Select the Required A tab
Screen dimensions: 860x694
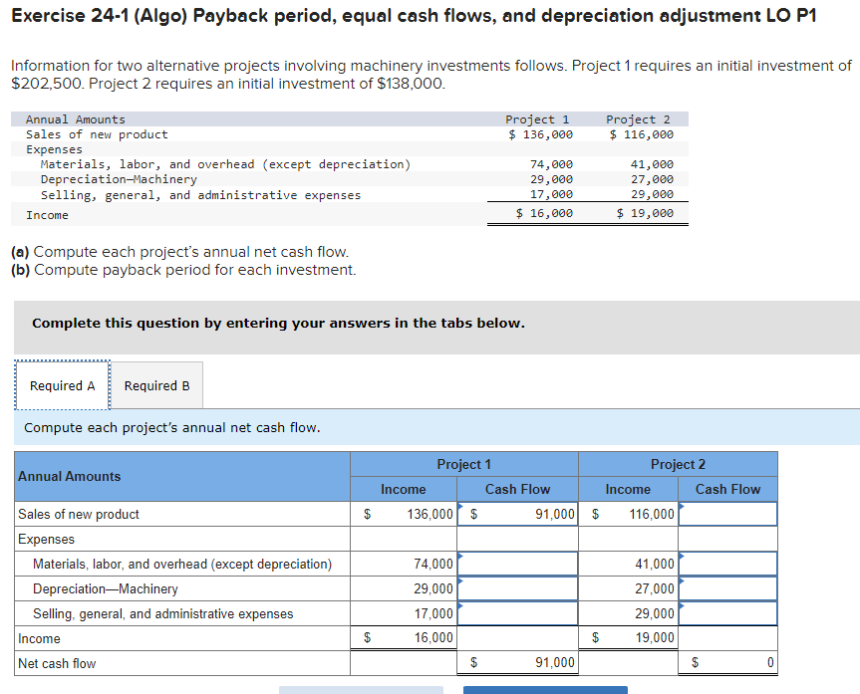tap(61, 385)
